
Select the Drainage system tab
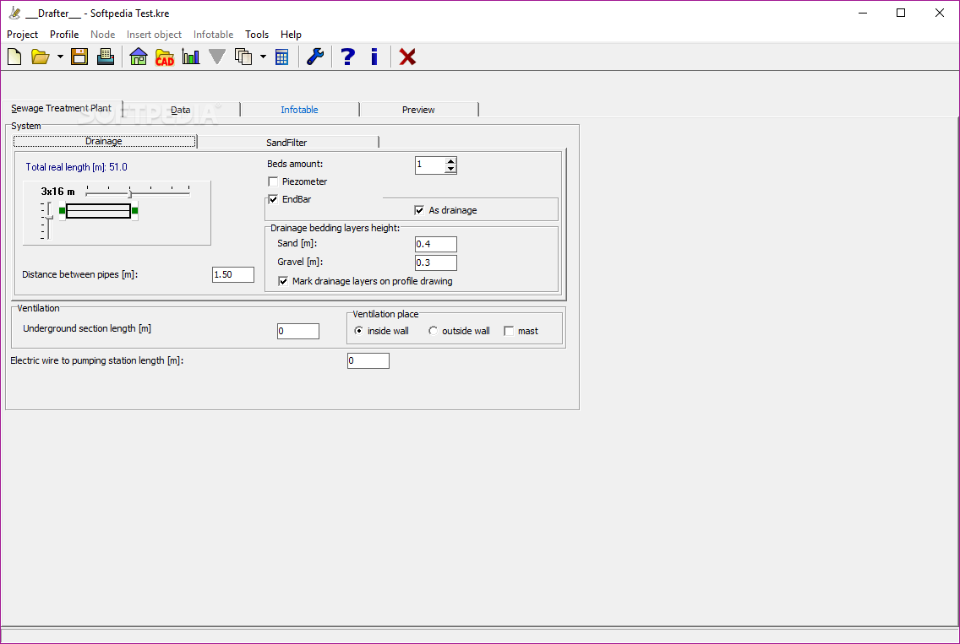104,141
